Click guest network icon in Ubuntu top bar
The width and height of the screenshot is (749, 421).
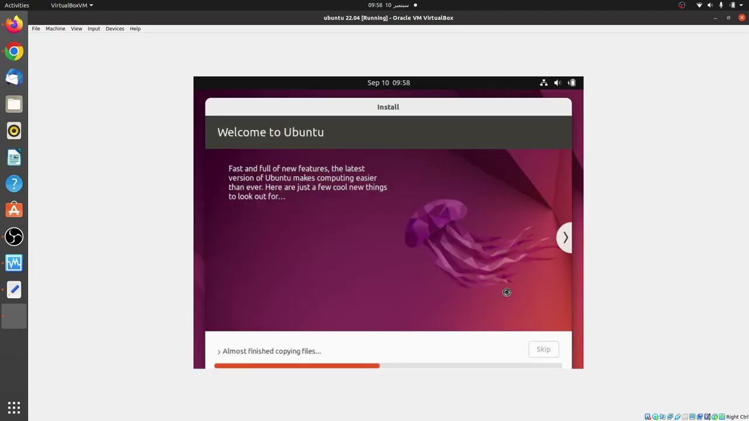(544, 83)
